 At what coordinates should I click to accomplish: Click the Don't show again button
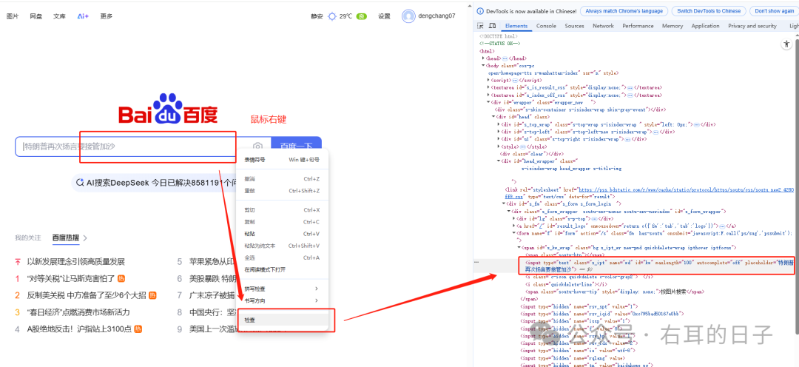774,11
